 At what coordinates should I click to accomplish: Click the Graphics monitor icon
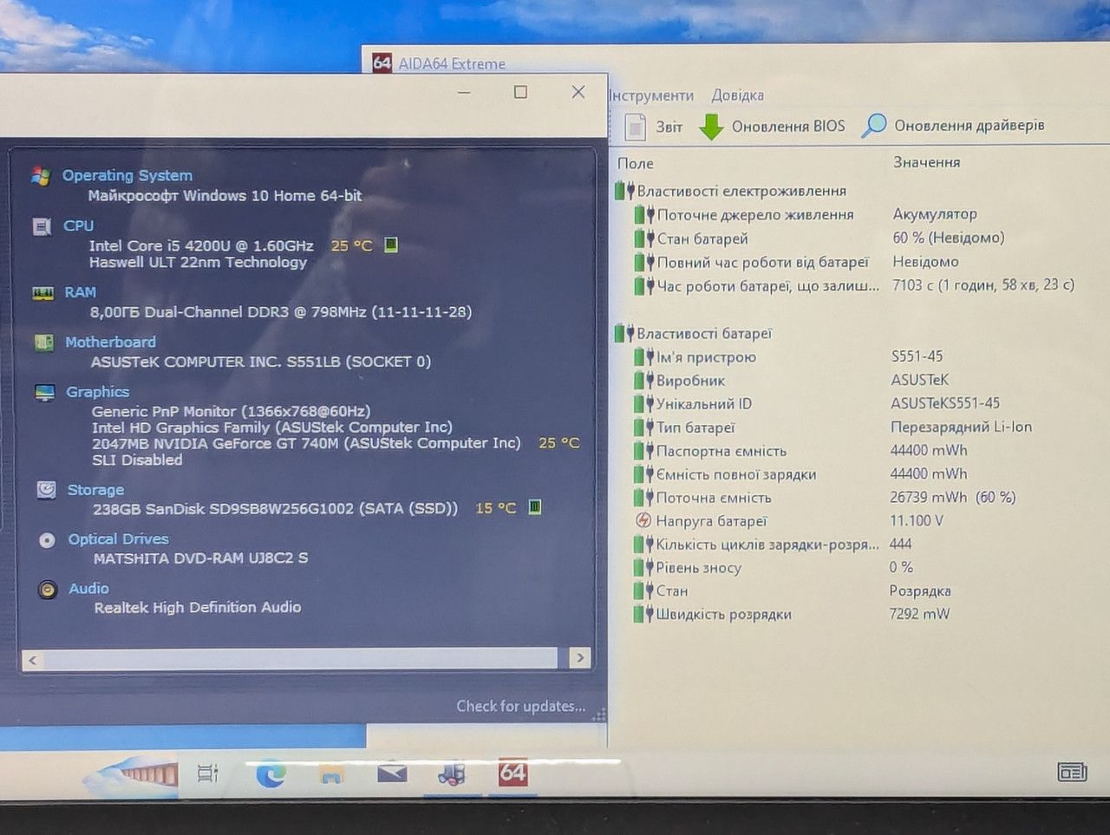click(45, 393)
